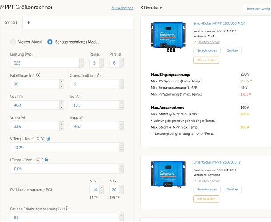
Task: Focus the Kabellänge input field
Action: click(x=35, y=84)
